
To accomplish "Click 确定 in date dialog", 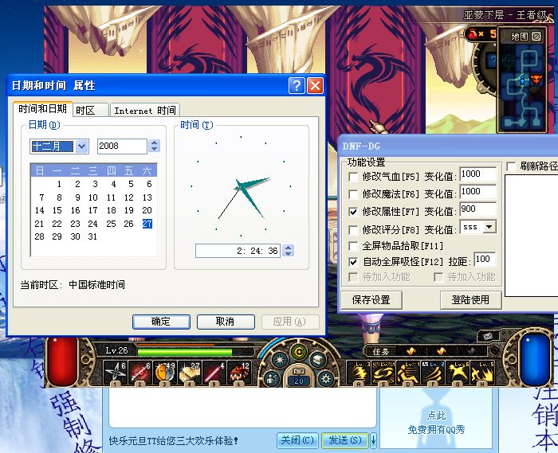I will (161, 322).
